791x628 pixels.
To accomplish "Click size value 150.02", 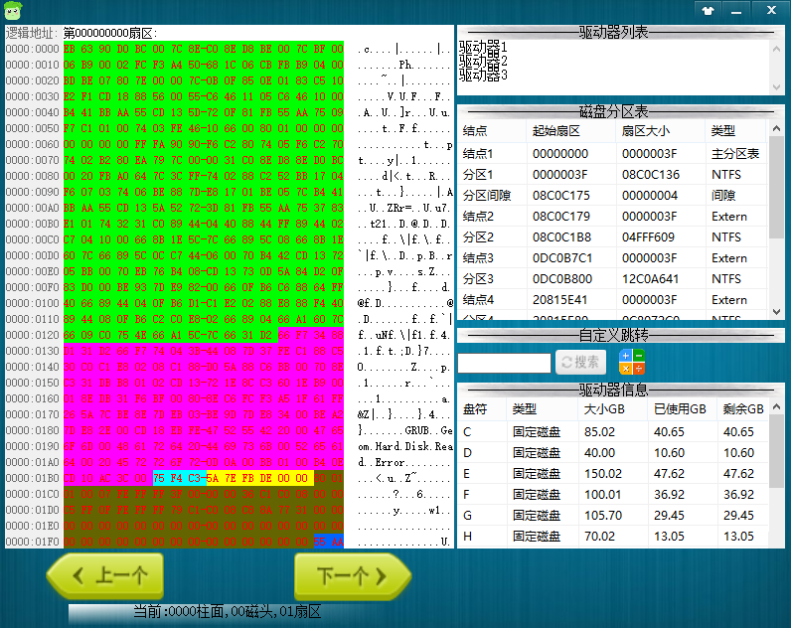I will click(x=603, y=474).
